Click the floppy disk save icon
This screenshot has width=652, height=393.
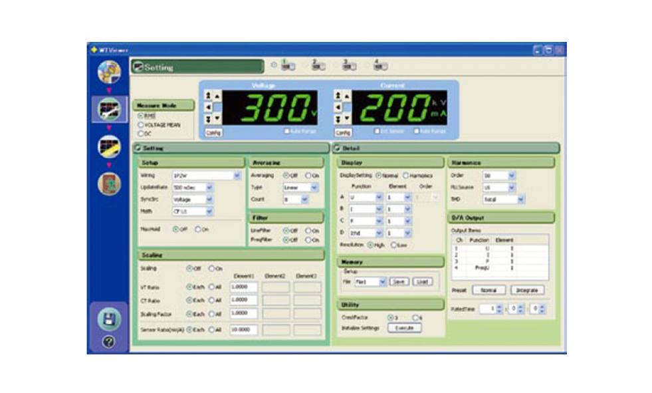[109, 320]
